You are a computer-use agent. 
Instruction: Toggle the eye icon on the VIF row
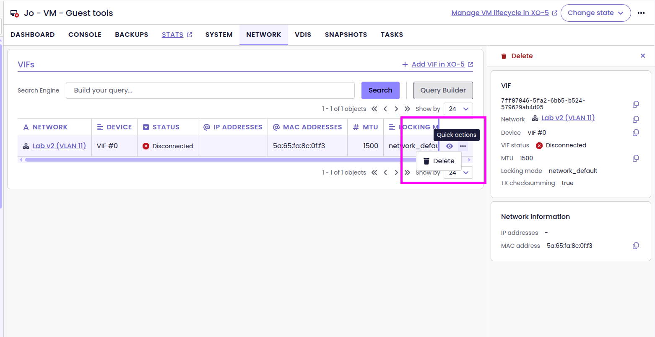(x=450, y=146)
